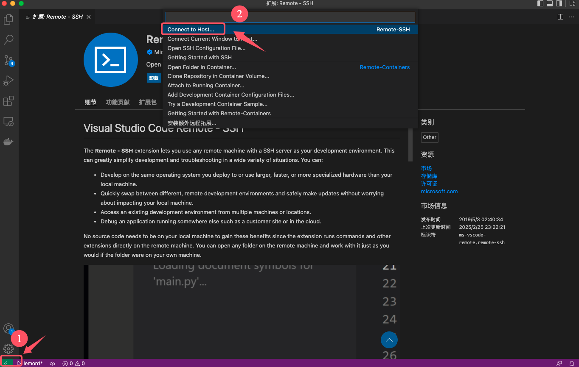Open Source Control view with badge
The width and height of the screenshot is (579, 367).
(x=8, y=60)
